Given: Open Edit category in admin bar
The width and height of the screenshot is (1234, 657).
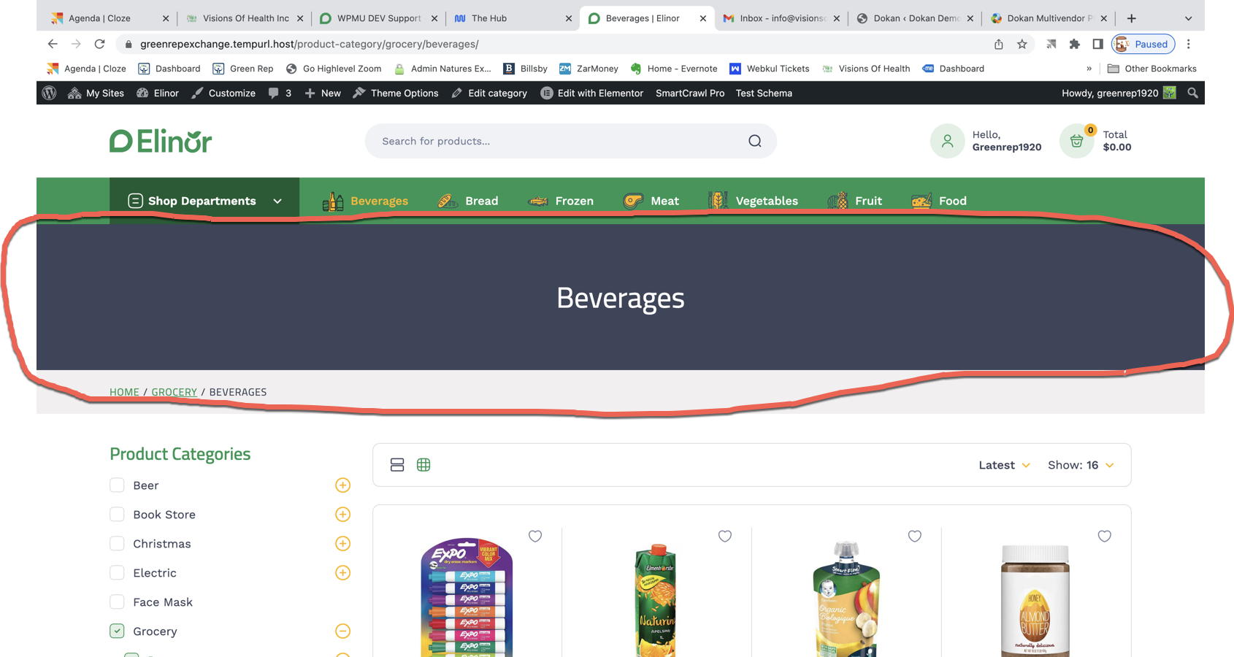Looking at the screenshot, I should [x=489, y=93].
